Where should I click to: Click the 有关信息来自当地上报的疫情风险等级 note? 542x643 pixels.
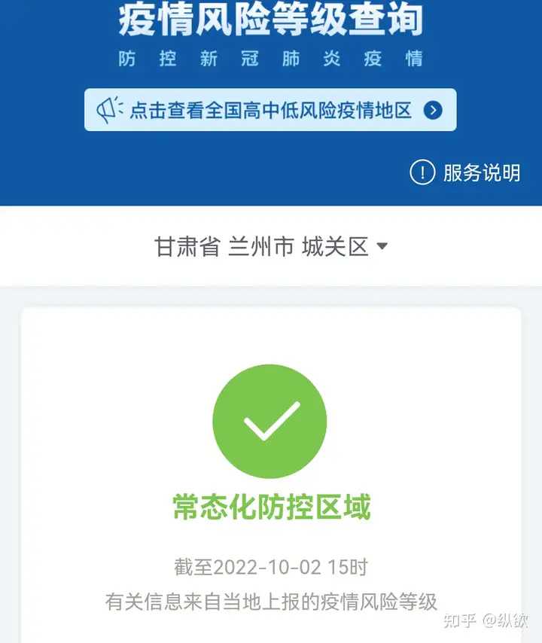271,602
